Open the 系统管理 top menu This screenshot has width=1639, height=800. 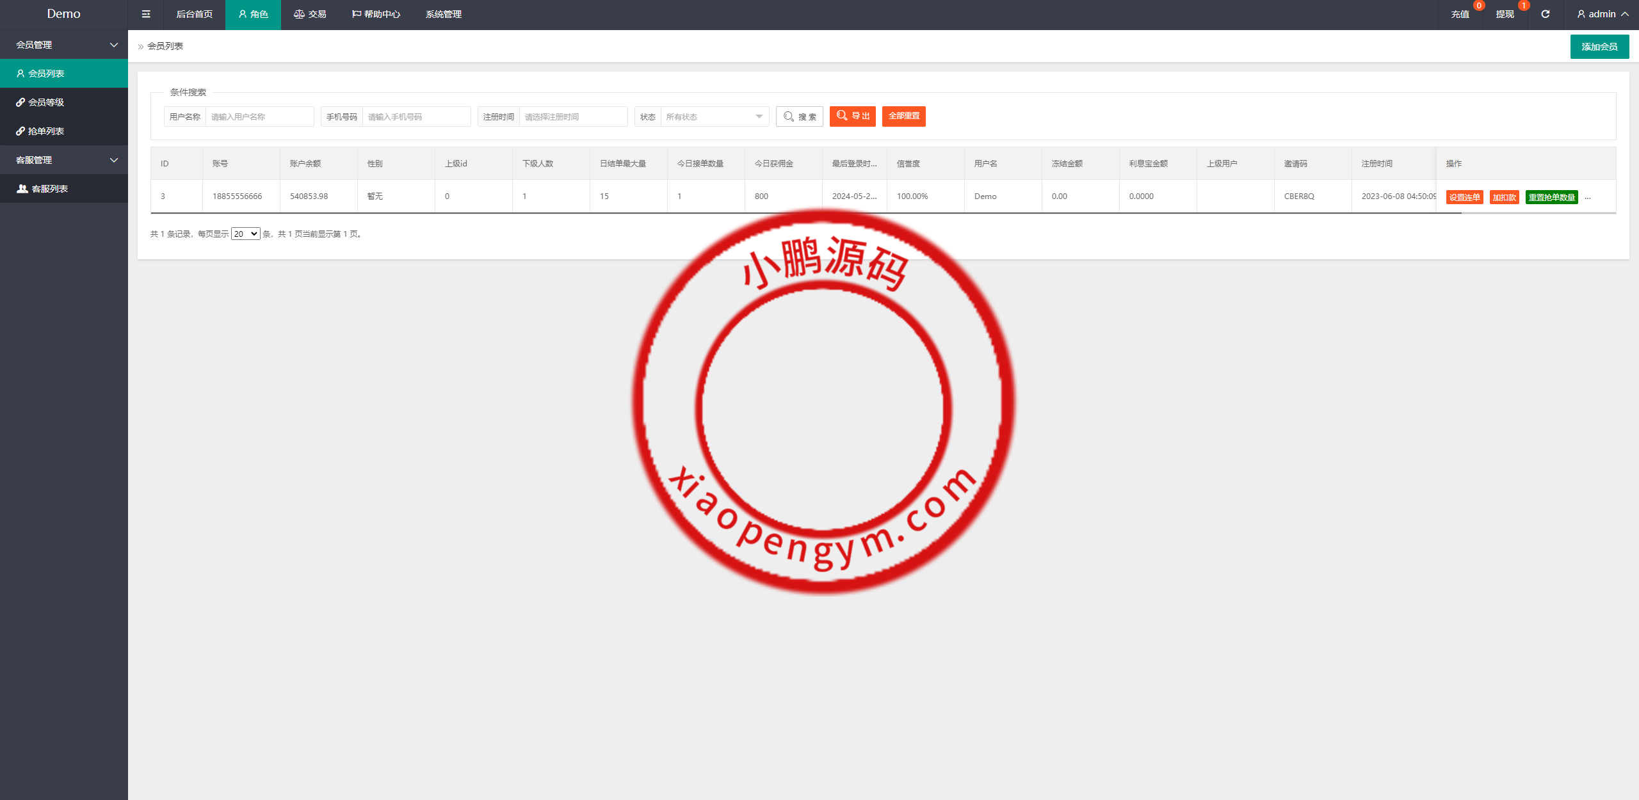443,14
